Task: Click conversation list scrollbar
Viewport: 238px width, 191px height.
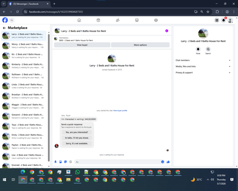Action: click(49, 98)
